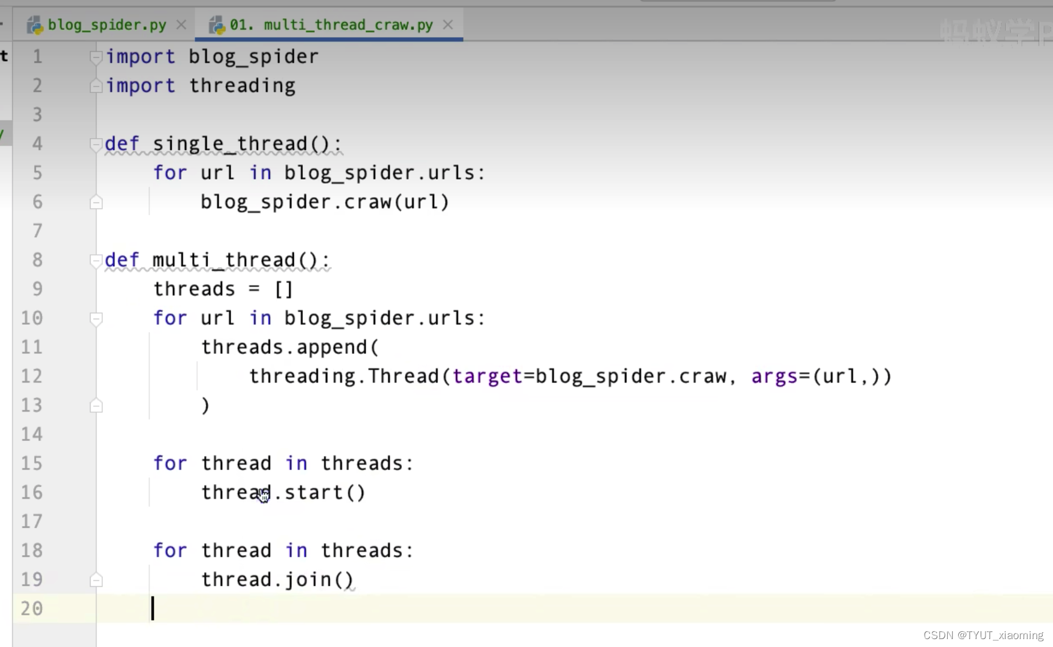Click 'blog_spider.urls' on line 5

pos(379,173)
